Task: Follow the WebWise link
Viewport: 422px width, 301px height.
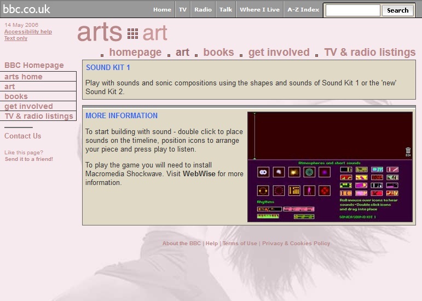Action: pos(199,174)
